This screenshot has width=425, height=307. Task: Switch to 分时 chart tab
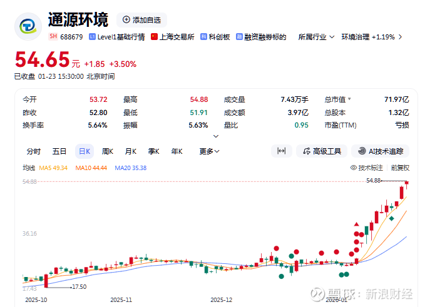[x=34, y=151]
